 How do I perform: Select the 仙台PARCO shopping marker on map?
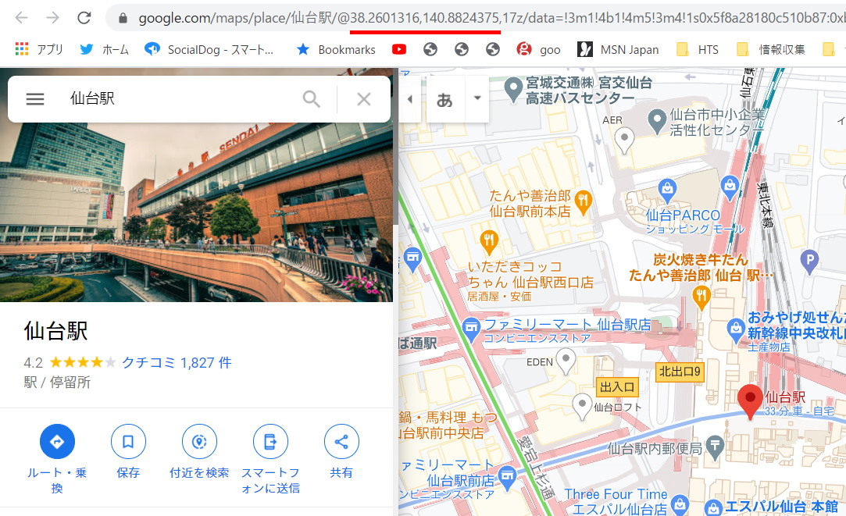coord(666,188)
